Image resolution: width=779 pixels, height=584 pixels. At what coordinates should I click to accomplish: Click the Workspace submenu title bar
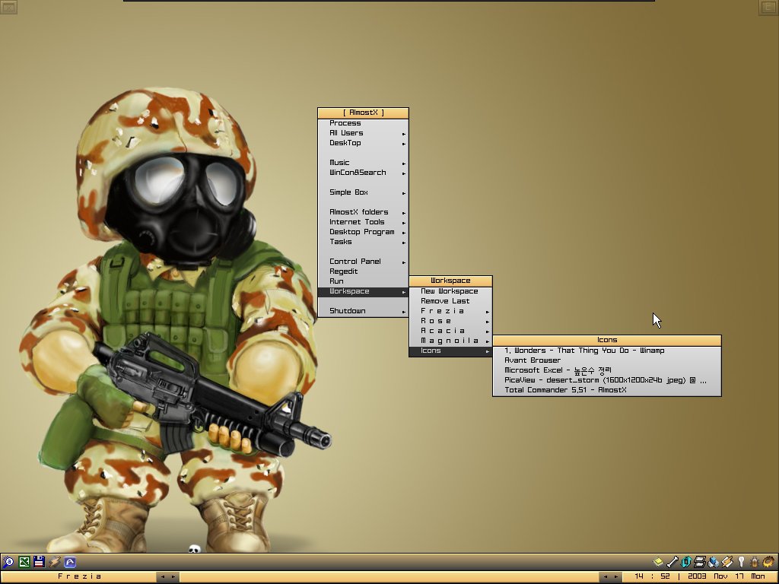point(450,281)
